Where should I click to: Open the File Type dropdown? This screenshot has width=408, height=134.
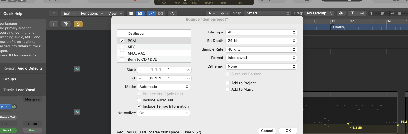click(x=261, y=32)
